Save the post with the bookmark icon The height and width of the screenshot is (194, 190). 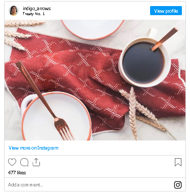[178, 162]
